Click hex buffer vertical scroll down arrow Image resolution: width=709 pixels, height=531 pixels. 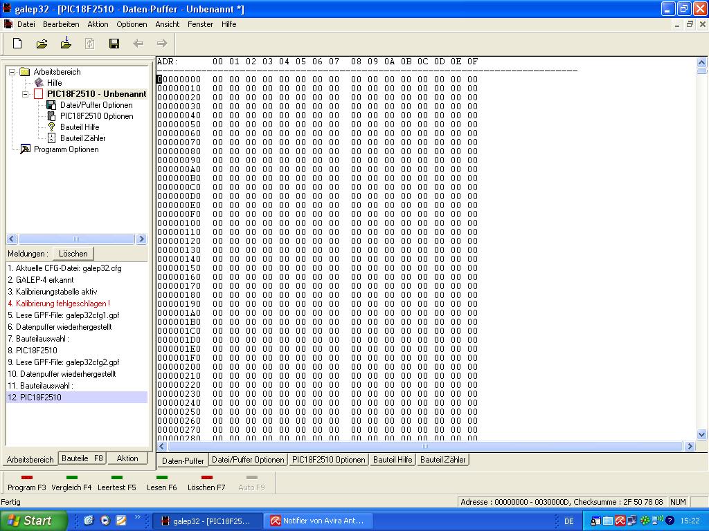tap(702, 434)
